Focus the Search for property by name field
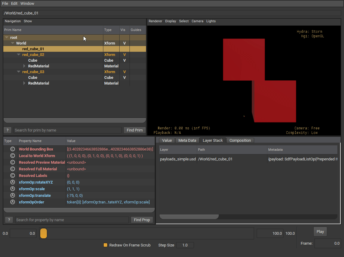This screenshot has height=257, width=344. tap(72, 220)
